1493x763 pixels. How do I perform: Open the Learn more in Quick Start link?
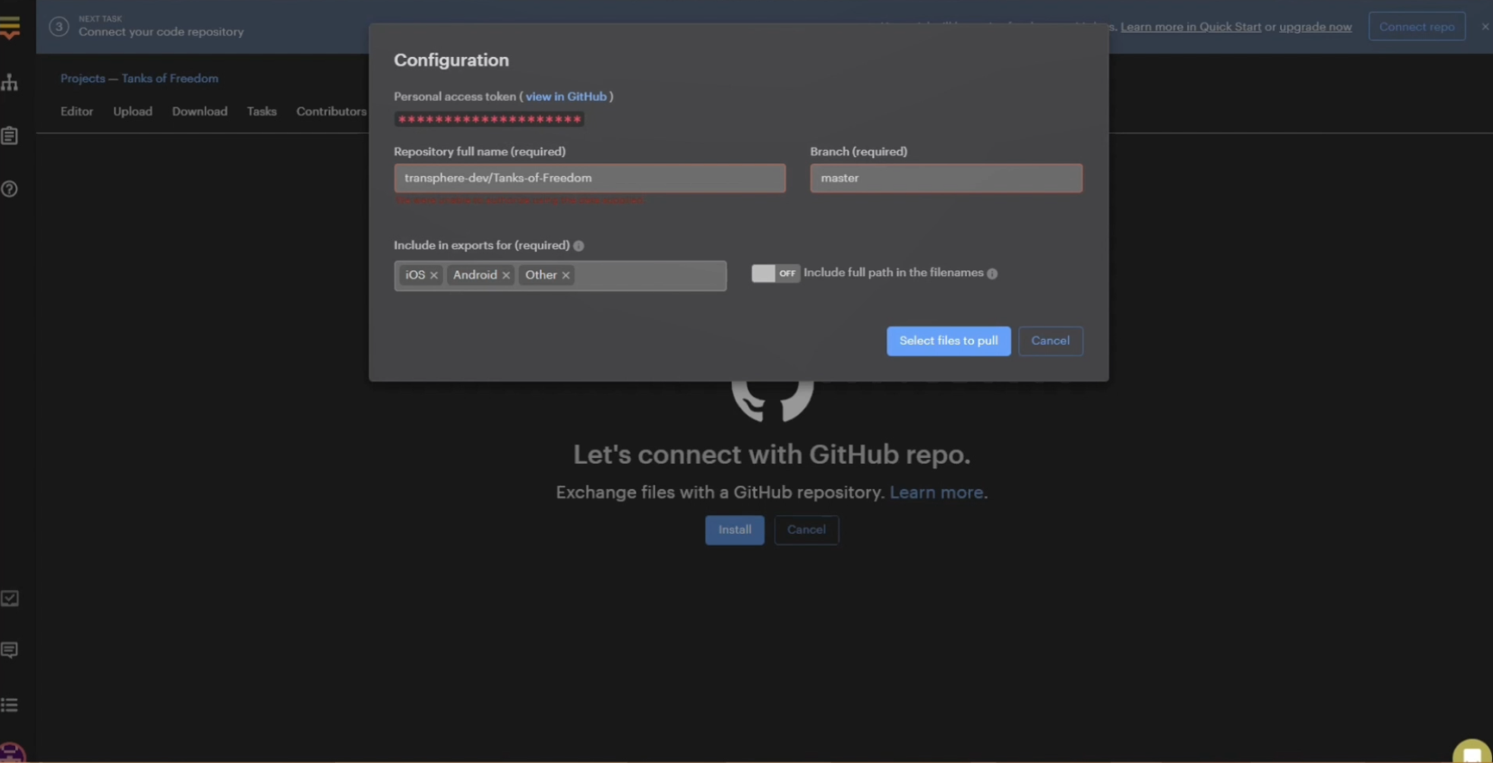tap(1191, 26)
